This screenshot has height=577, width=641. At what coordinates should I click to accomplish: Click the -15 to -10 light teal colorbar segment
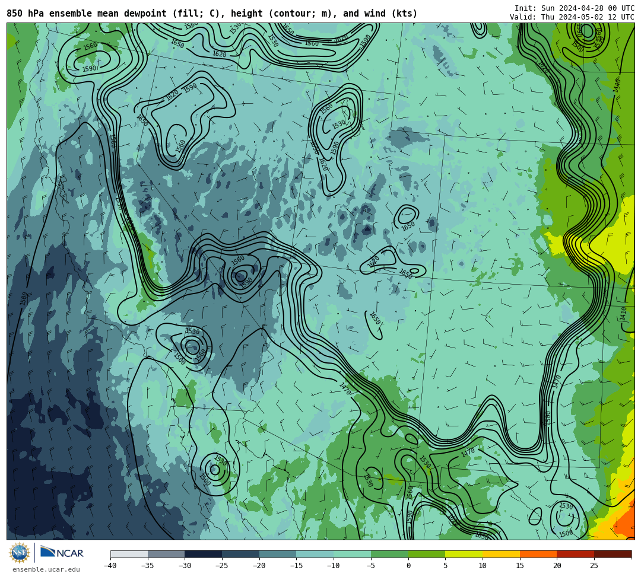pos(315,554)
